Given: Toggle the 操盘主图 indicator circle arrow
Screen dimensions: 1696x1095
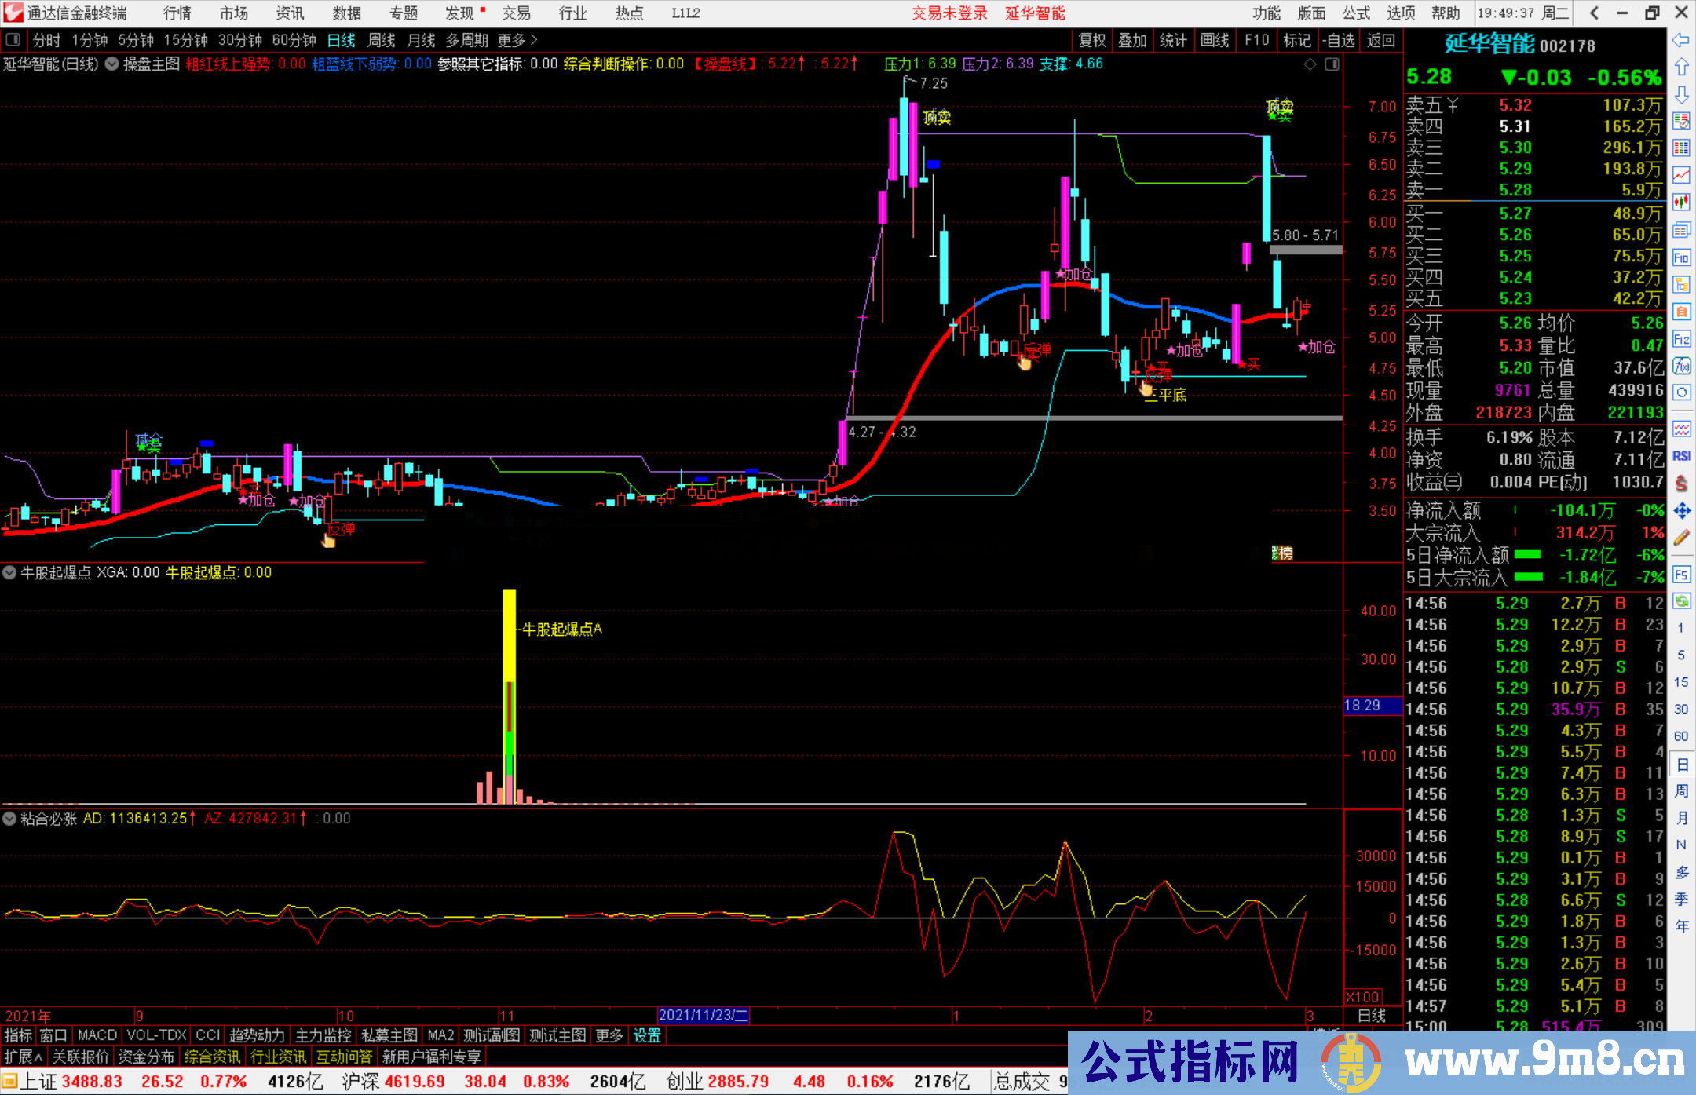Looking at the screenshot, I should pos(112,64).
